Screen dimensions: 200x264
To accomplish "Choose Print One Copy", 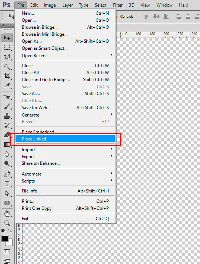I will coord(65,208).
